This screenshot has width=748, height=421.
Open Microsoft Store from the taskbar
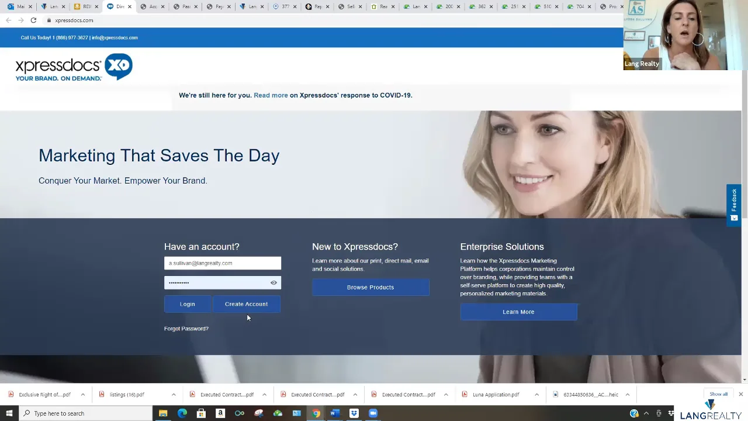tap(201, 413)
